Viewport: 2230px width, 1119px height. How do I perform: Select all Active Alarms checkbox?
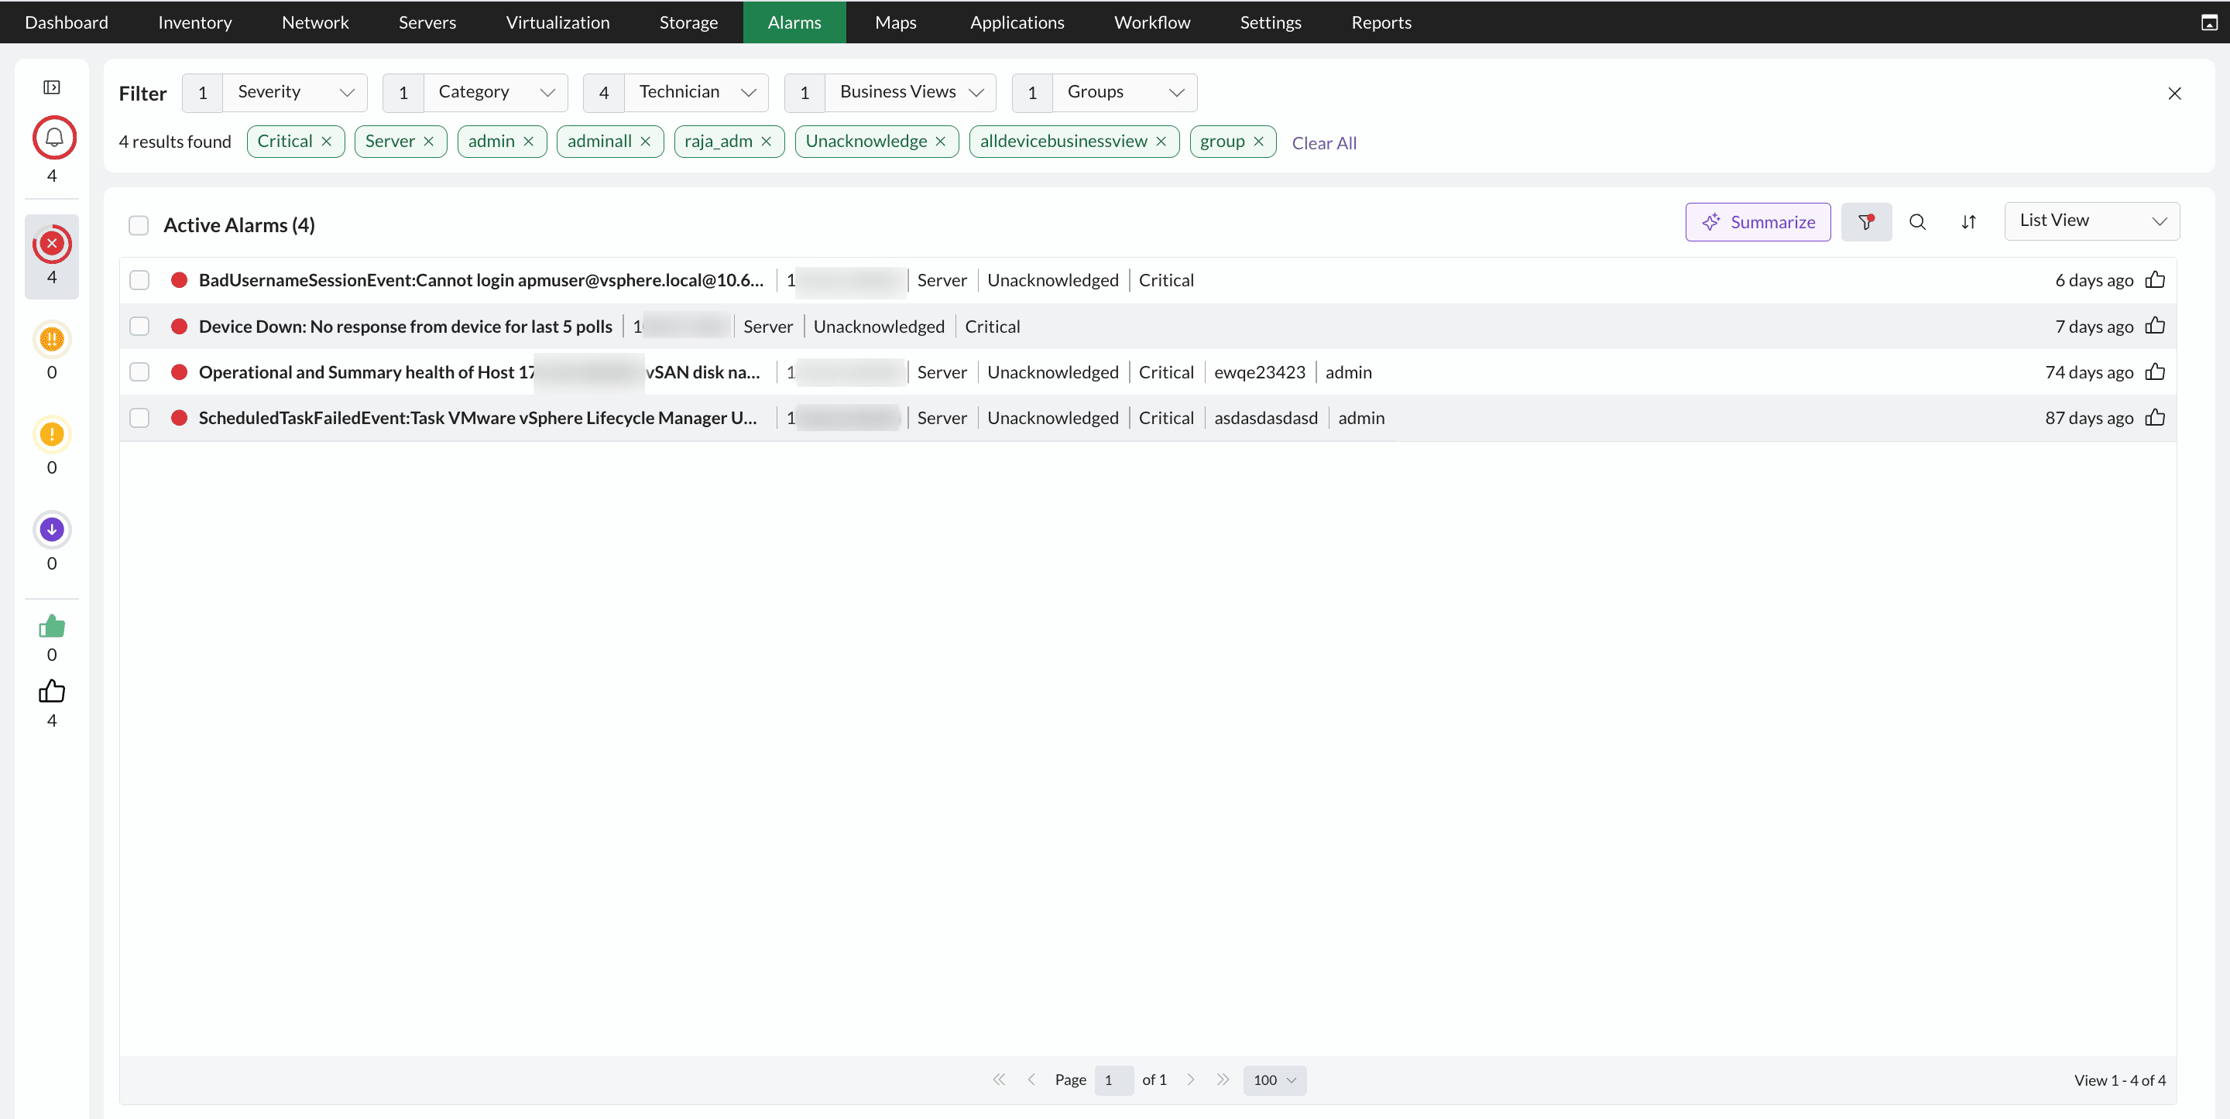tap(139, 225)
